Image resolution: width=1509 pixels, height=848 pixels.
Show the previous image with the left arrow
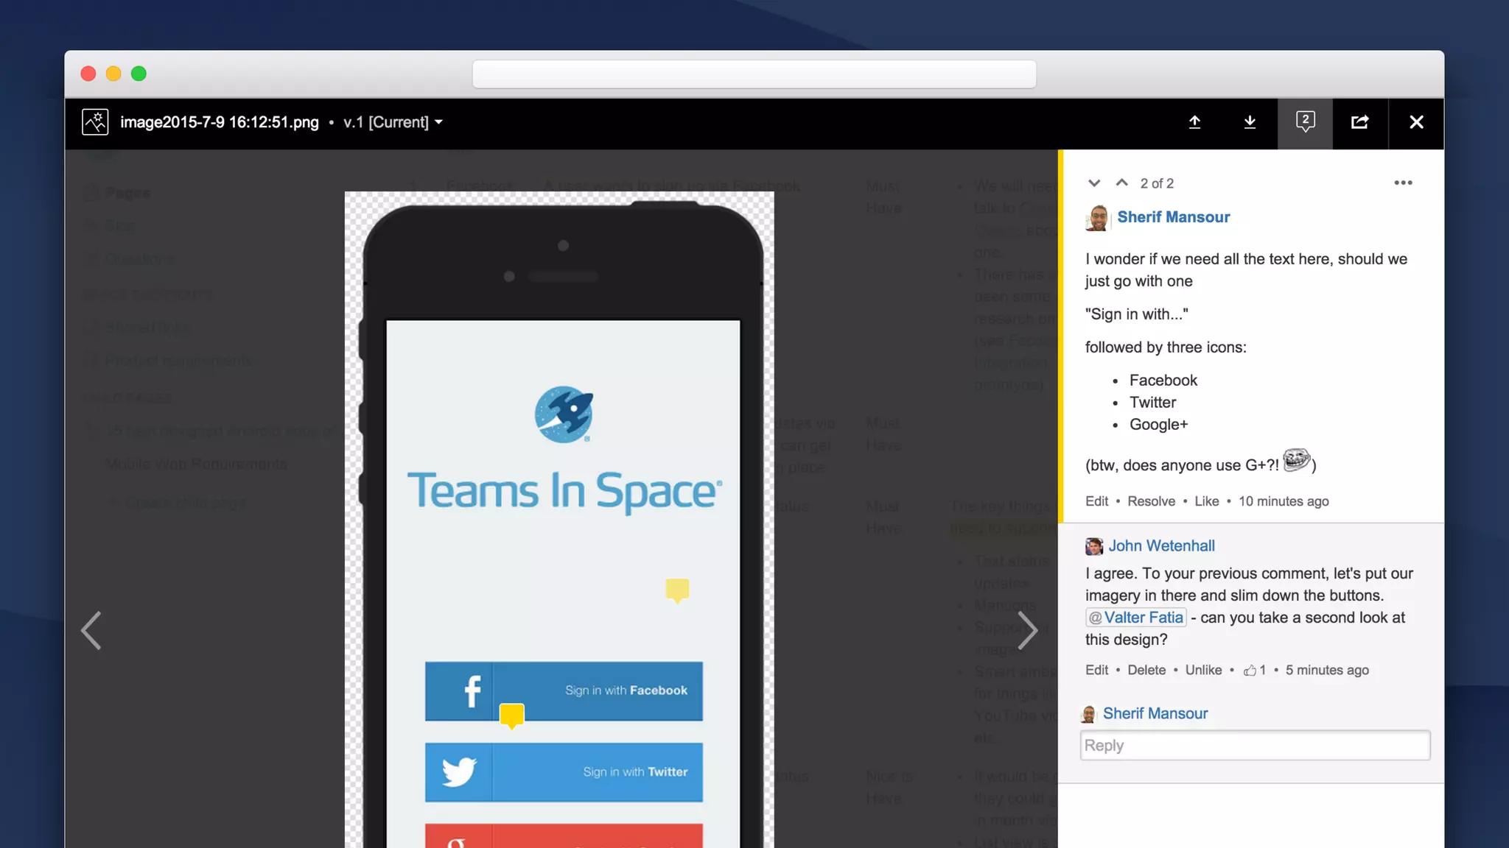[91, 630]
